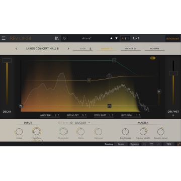Screen dimensions: 181x181
Task: Click the Dry/Wet slider handle
Action: coord(173,73)
